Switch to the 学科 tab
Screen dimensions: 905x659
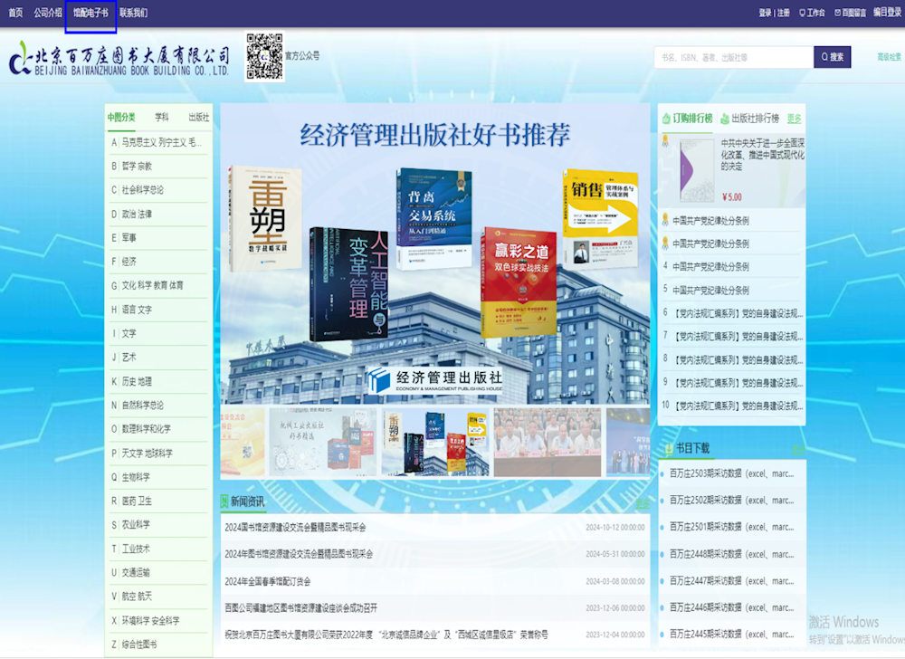point(162,117)
